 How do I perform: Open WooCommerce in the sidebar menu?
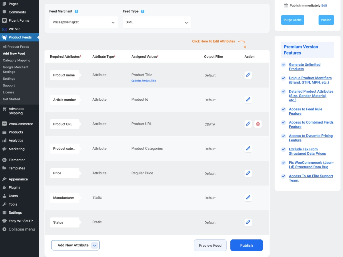point(21,124)
